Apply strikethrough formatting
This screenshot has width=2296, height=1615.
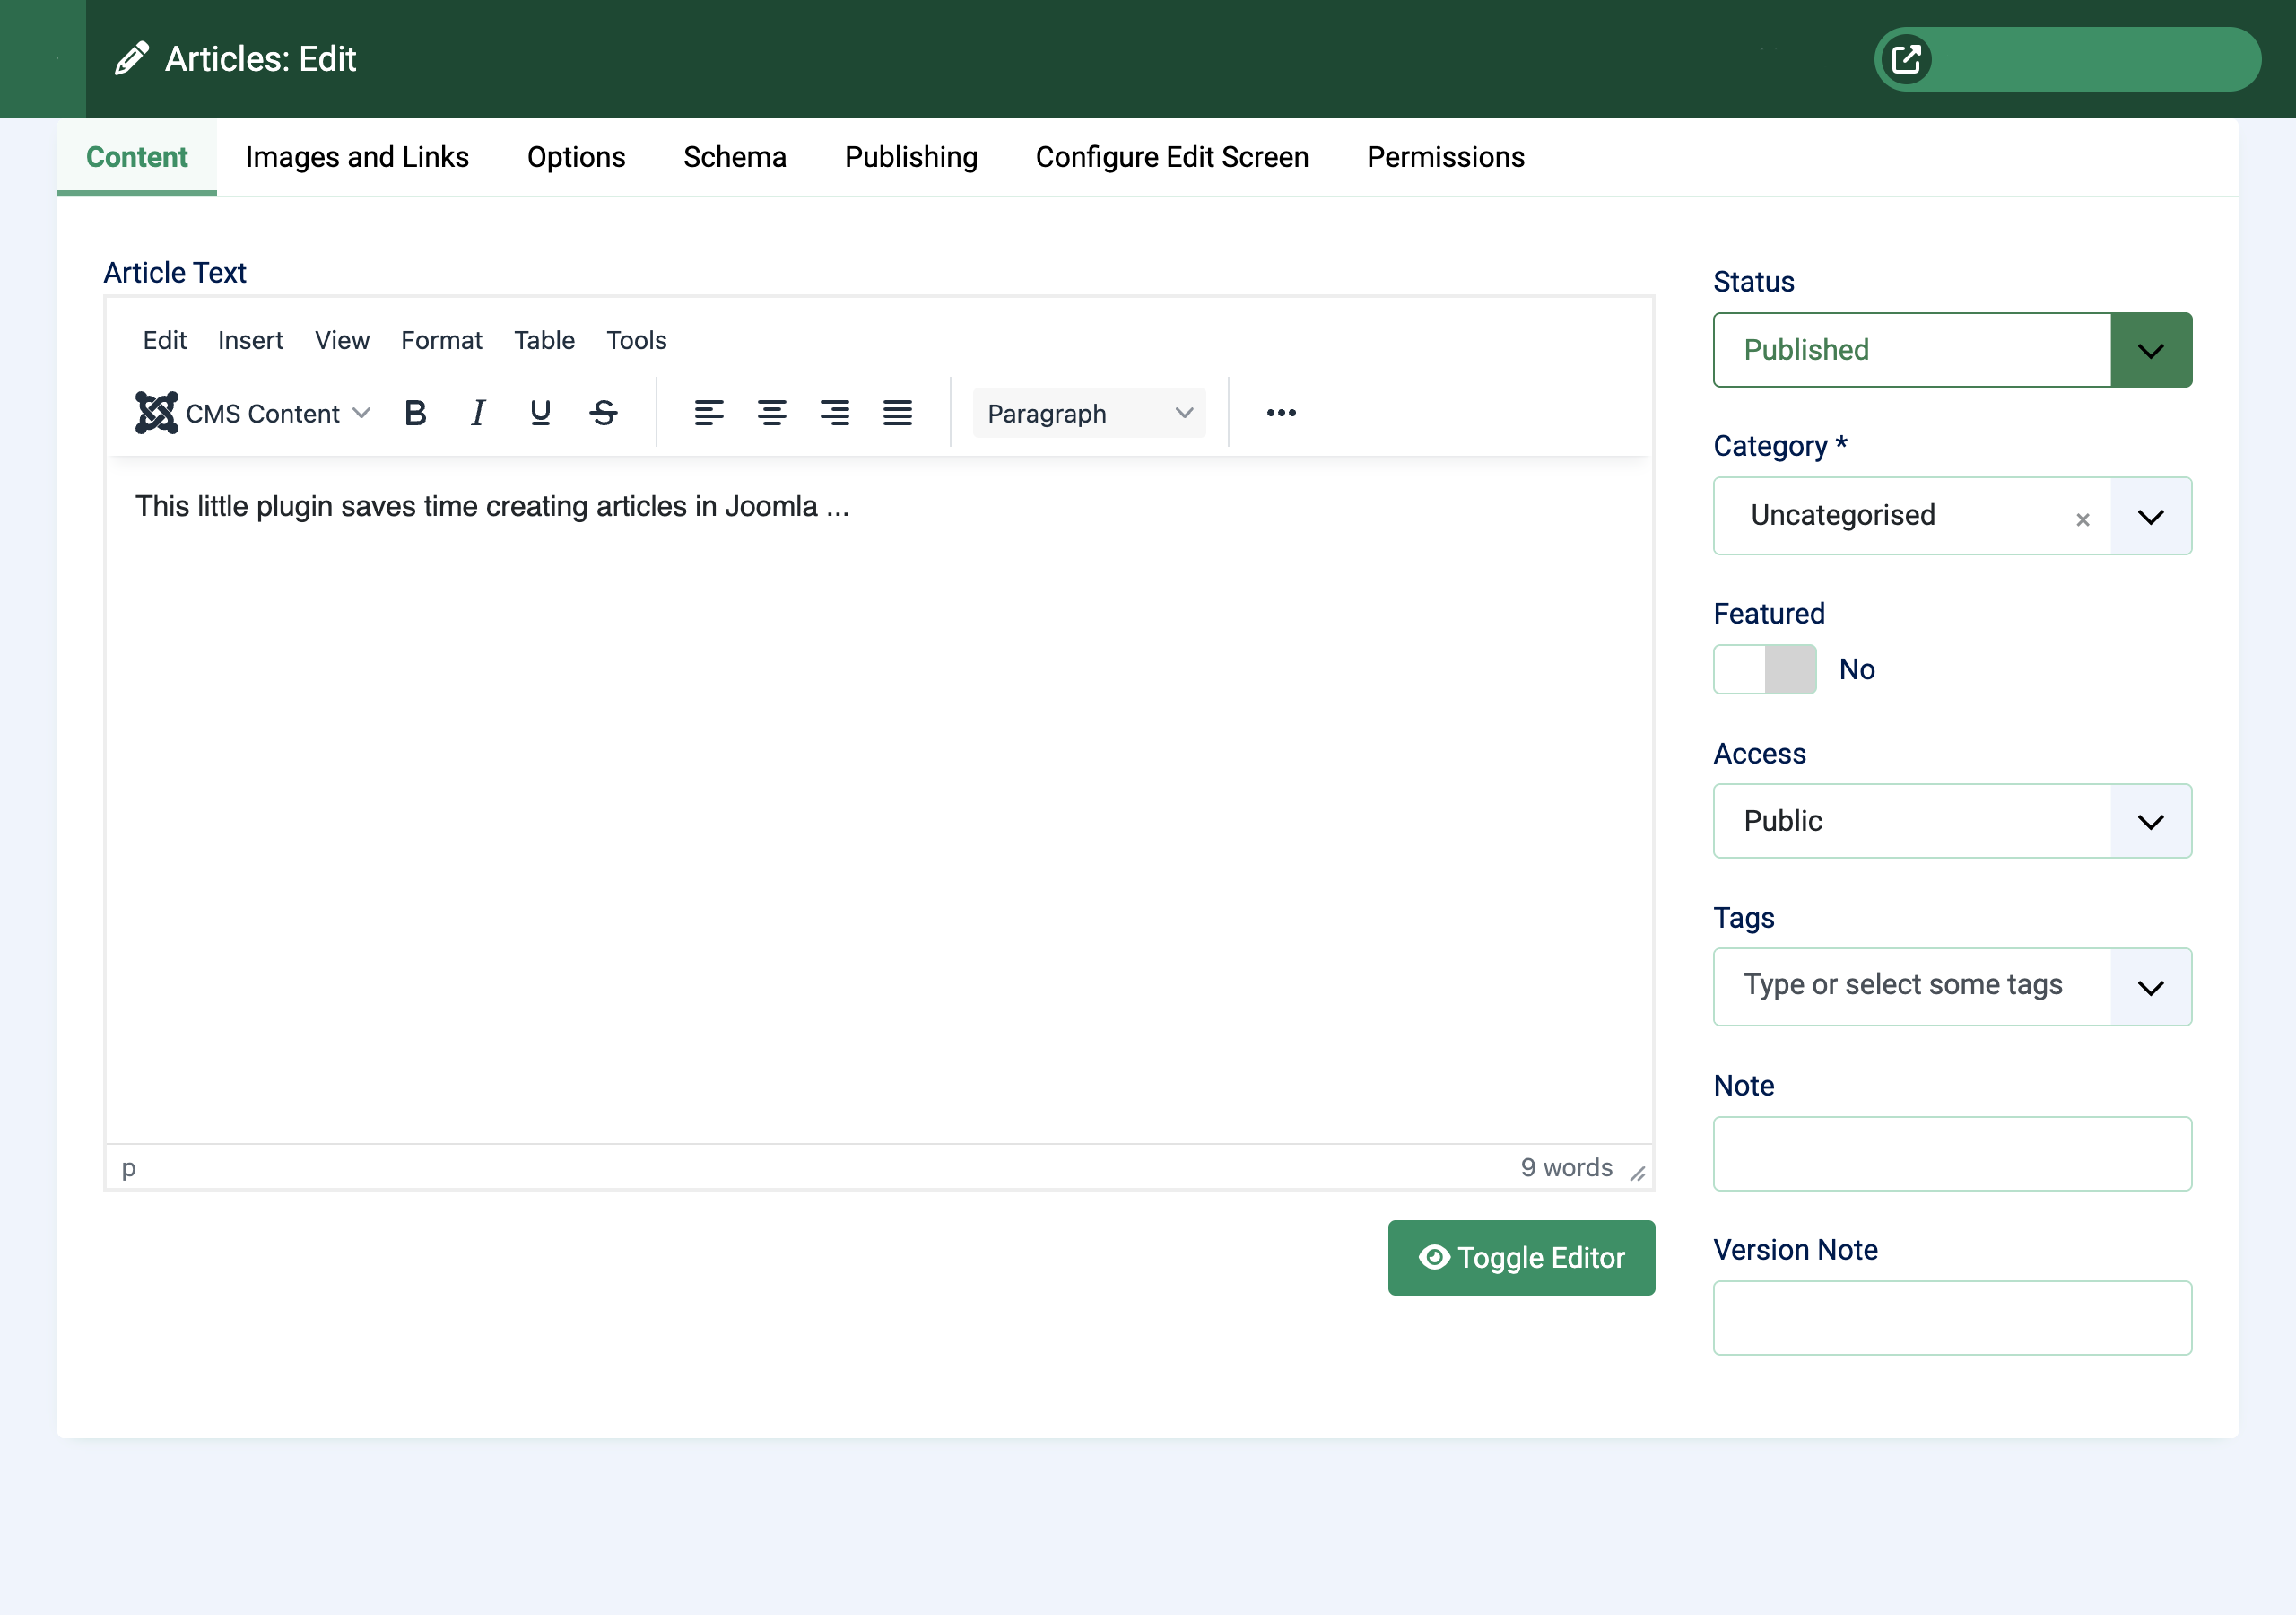coord(603,414)
